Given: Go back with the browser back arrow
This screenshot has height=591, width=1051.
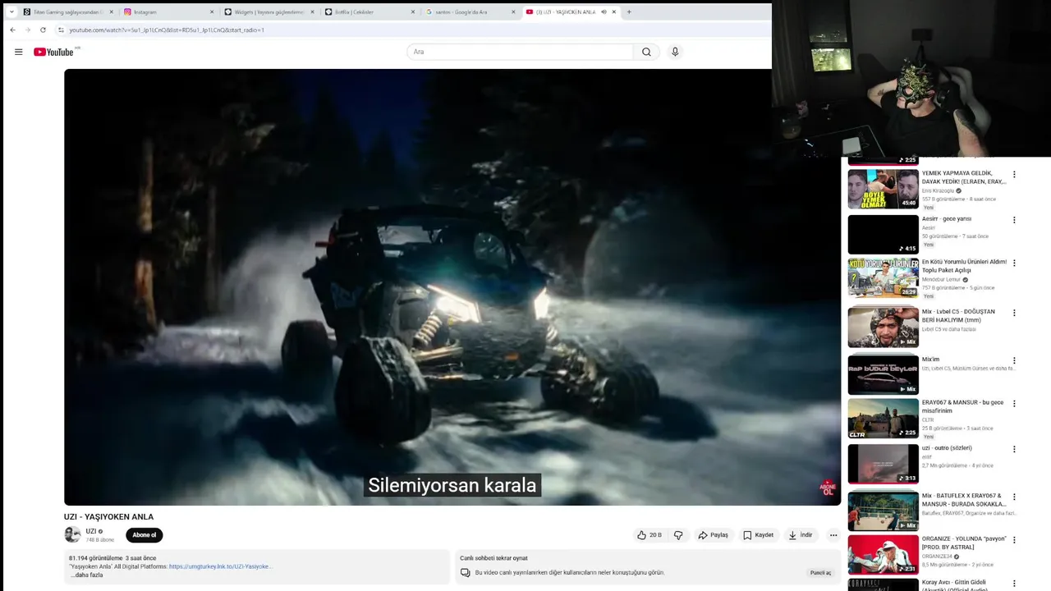Looking at the screenshot, I should 12,30.
